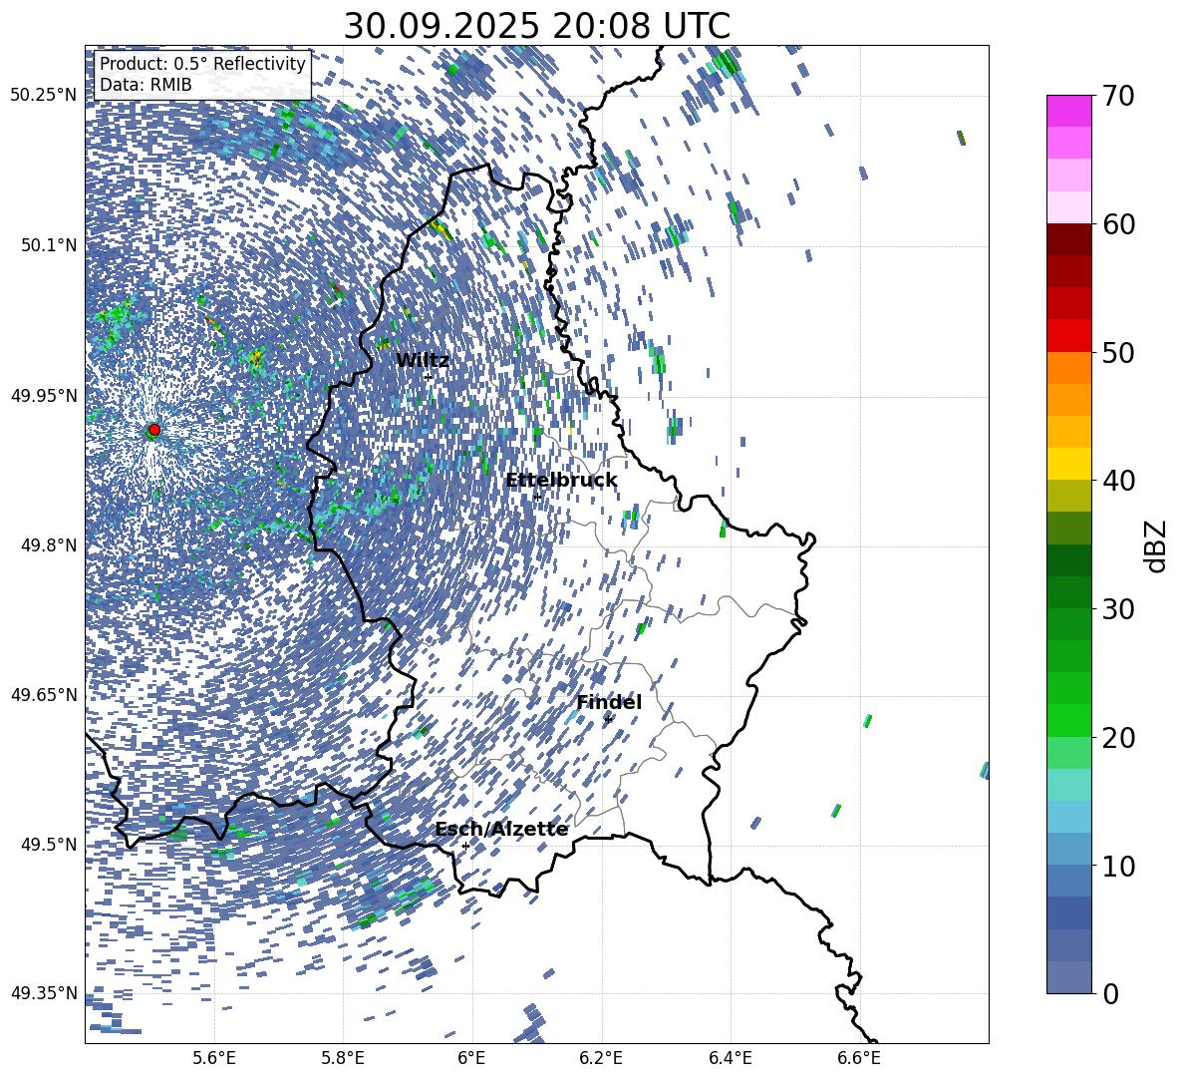The image size is (1180, 1078).
Task: Click the 0 tick on colorbar
Action: [x=1110, y=994]
